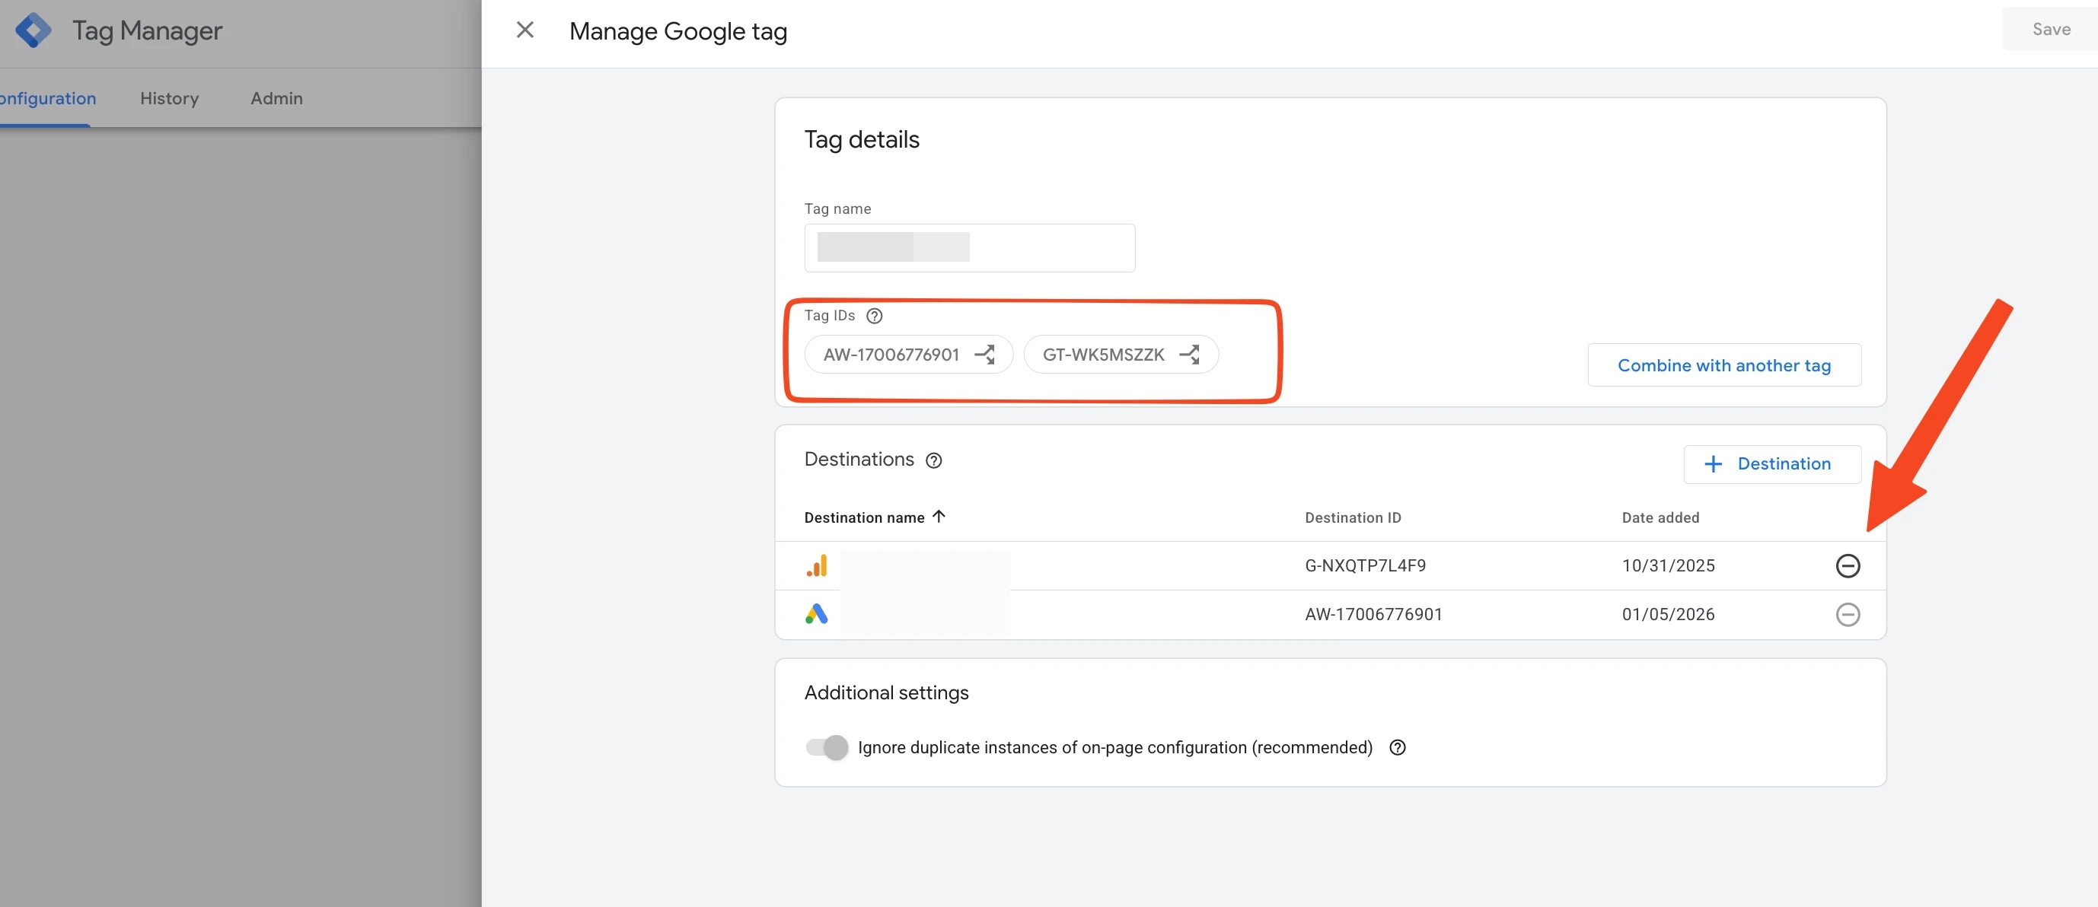Open the Destinations help icon
Viewport: 2098px width, 907px height.
[x=933, y=461]
